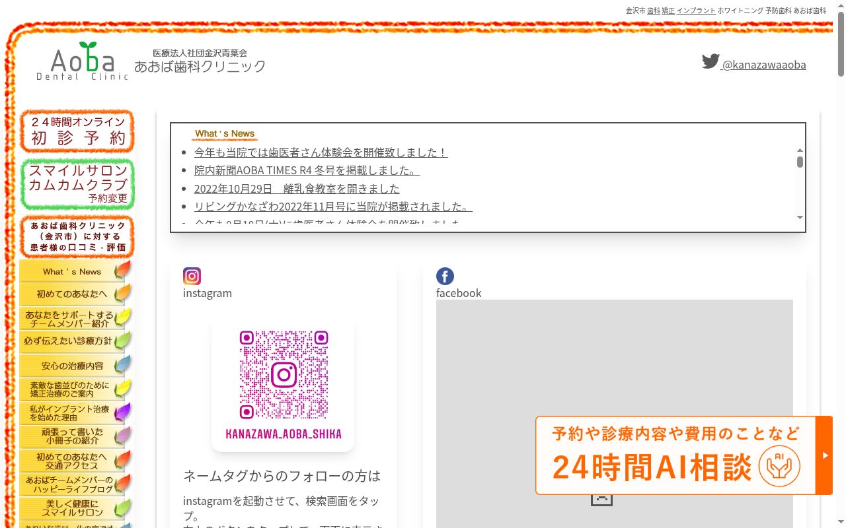The height and width of the screenshot is (528, 846).
Task: Go to What's News sidebar menu
Action: pos(75,271)
